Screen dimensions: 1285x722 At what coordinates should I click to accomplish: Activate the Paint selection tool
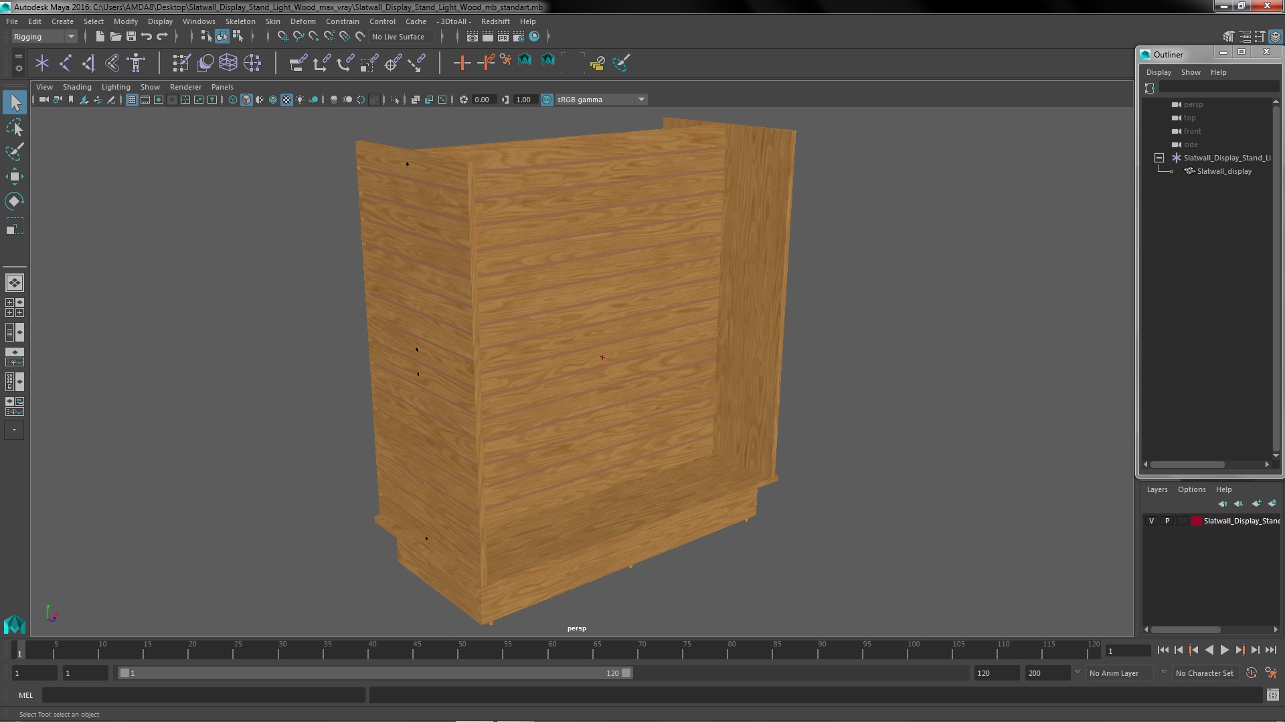(15, 152)
